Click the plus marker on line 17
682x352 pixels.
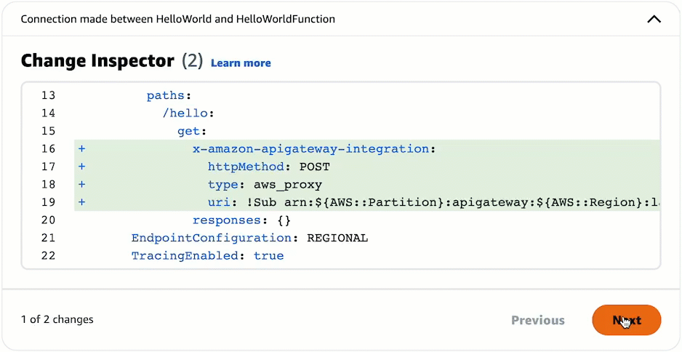click(x=82, y=167)
